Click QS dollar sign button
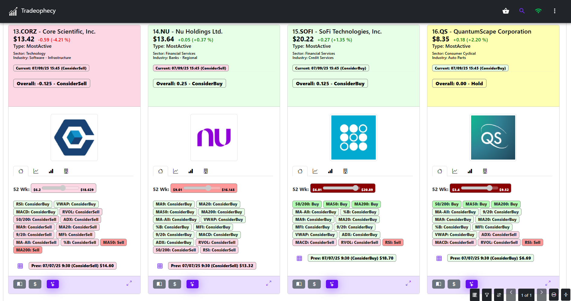Viewport: 571px width, 301px height. tap(454, 284)
